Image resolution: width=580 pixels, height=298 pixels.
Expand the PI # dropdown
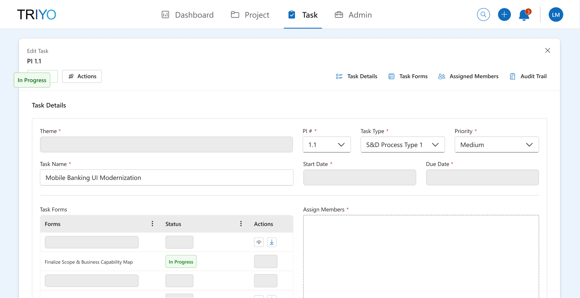[x=326, y=145]
